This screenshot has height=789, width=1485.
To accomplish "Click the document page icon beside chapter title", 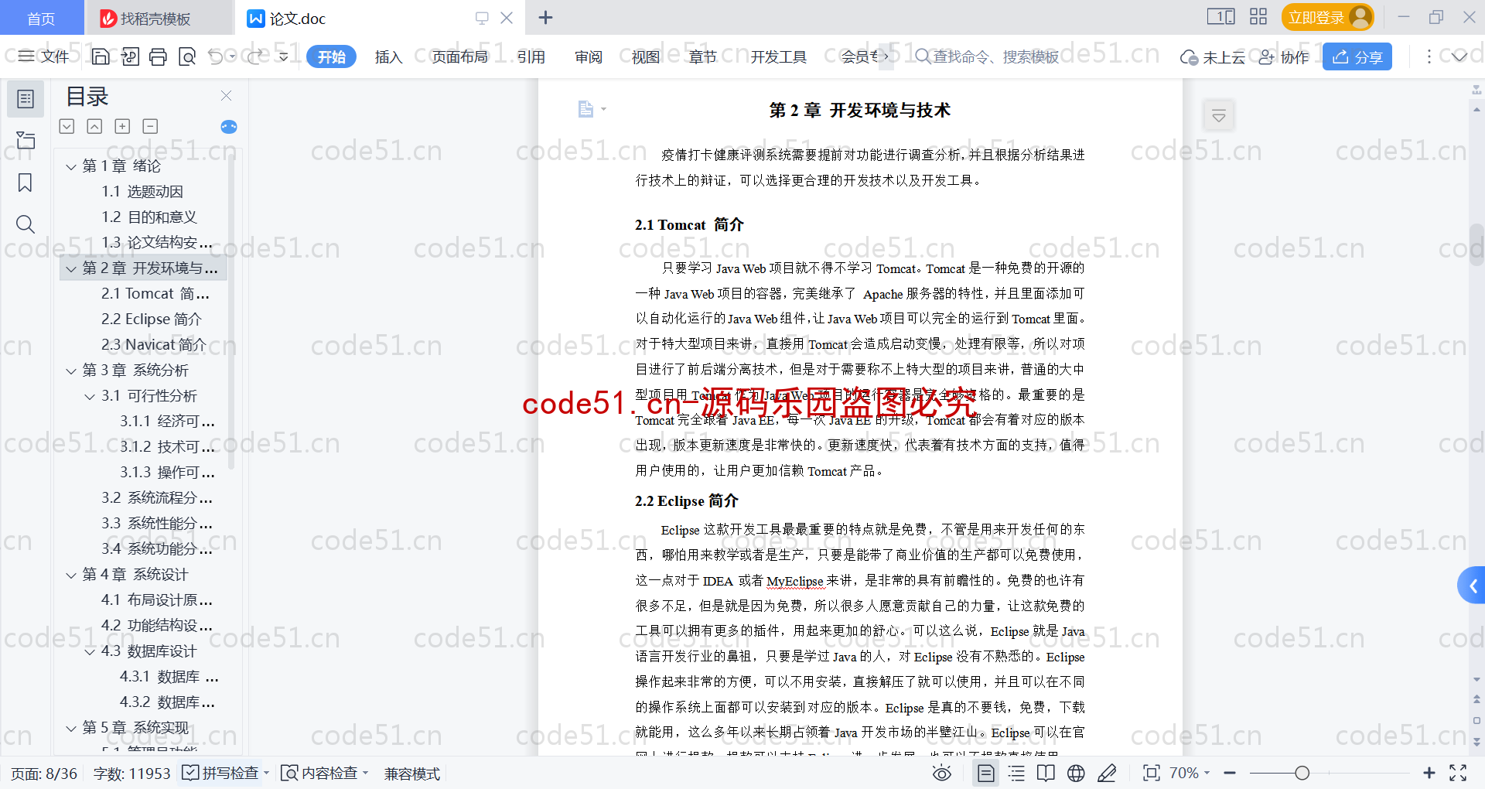I will (585, 109).
